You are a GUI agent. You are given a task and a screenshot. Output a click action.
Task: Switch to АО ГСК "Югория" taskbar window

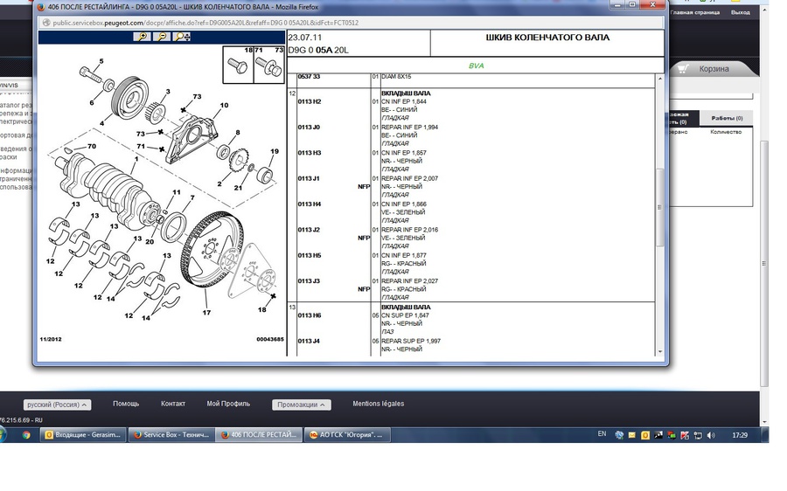point(347,435)
